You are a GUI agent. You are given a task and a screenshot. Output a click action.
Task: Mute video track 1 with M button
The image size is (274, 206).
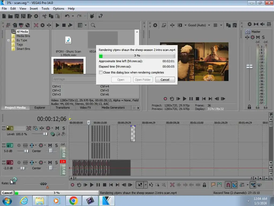point(57,128)
